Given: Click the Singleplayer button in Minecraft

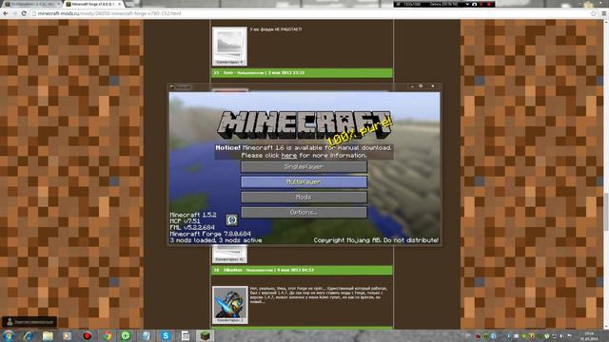Looking at the screenshot, I should pyautogui.click(x=304, y=167).
